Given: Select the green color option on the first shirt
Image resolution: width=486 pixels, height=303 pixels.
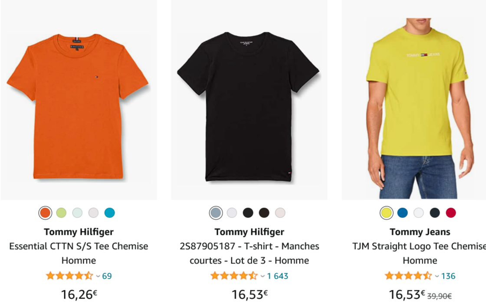Looking at the screenshot, I should 61,212.
